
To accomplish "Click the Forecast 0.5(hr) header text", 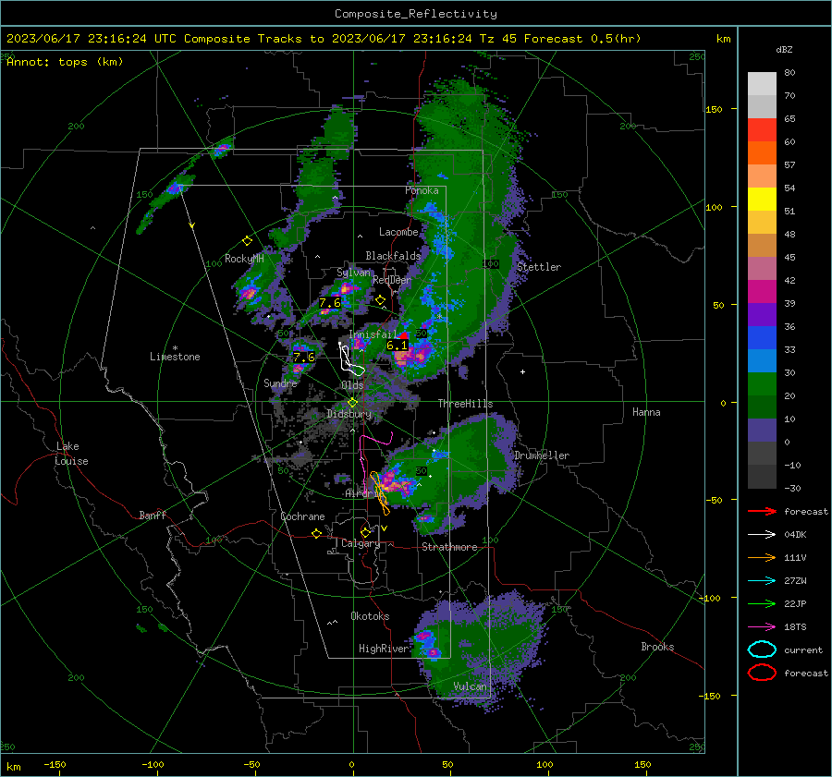I will tap(582, 39).
